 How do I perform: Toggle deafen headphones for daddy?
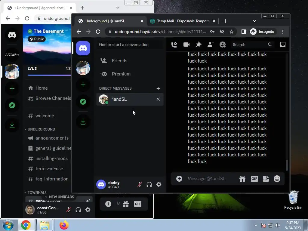tap(149, 184)
